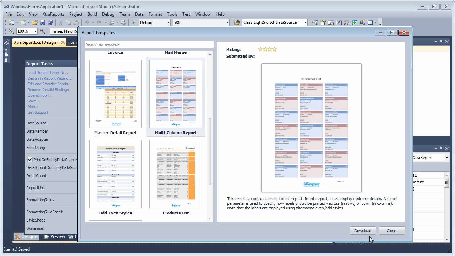This screenshot has height=256, width=455.
Task: Click the Download button
Action: (x=363, y=231)
